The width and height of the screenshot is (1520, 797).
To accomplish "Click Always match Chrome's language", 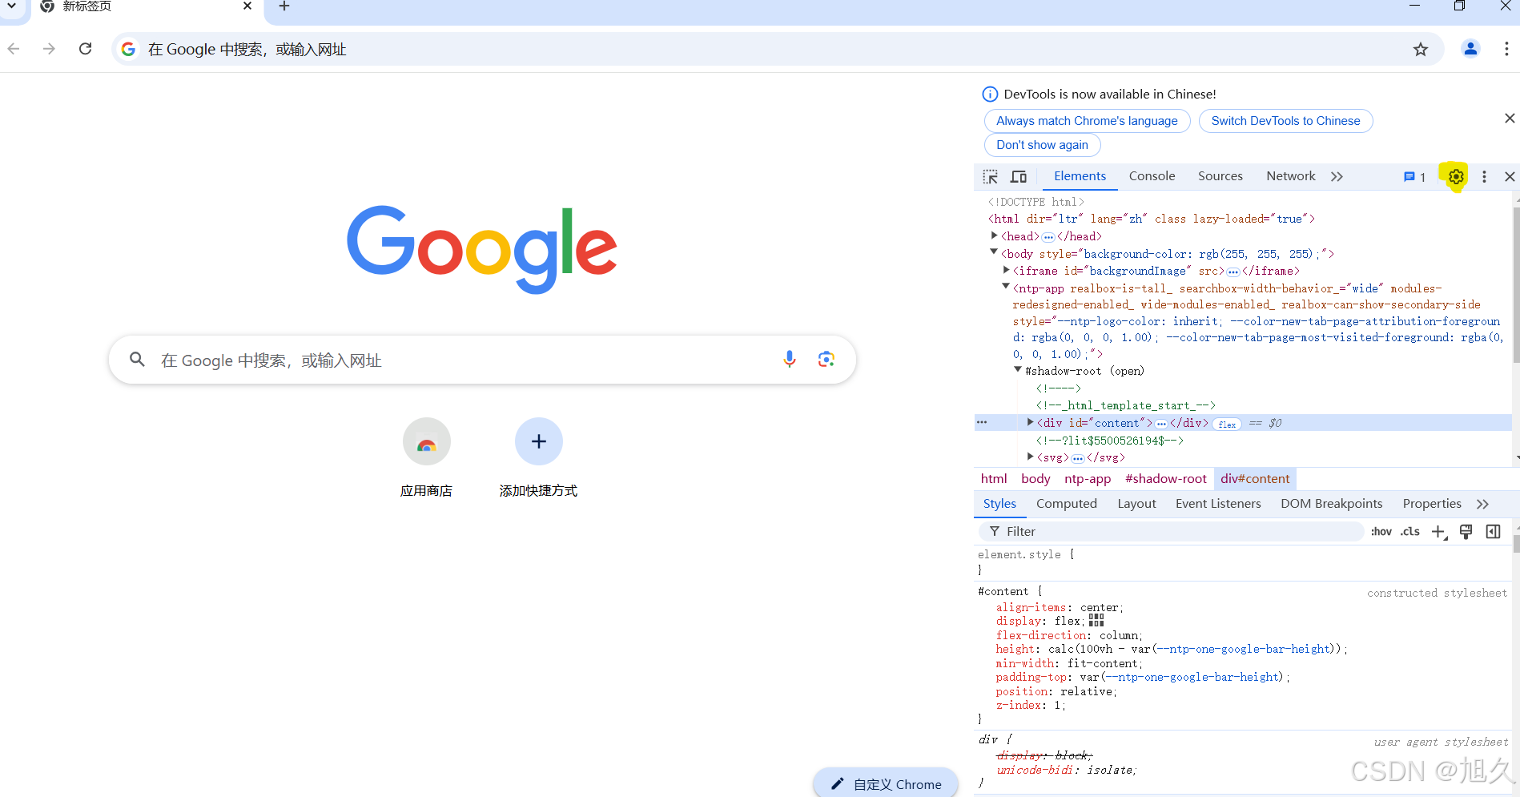I will pos(1087,121).
